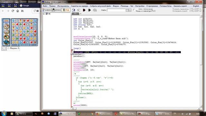Toggle Анти-Антихакер checkbox
Viewport: 206px width, 116px height.
click(134, 10)
